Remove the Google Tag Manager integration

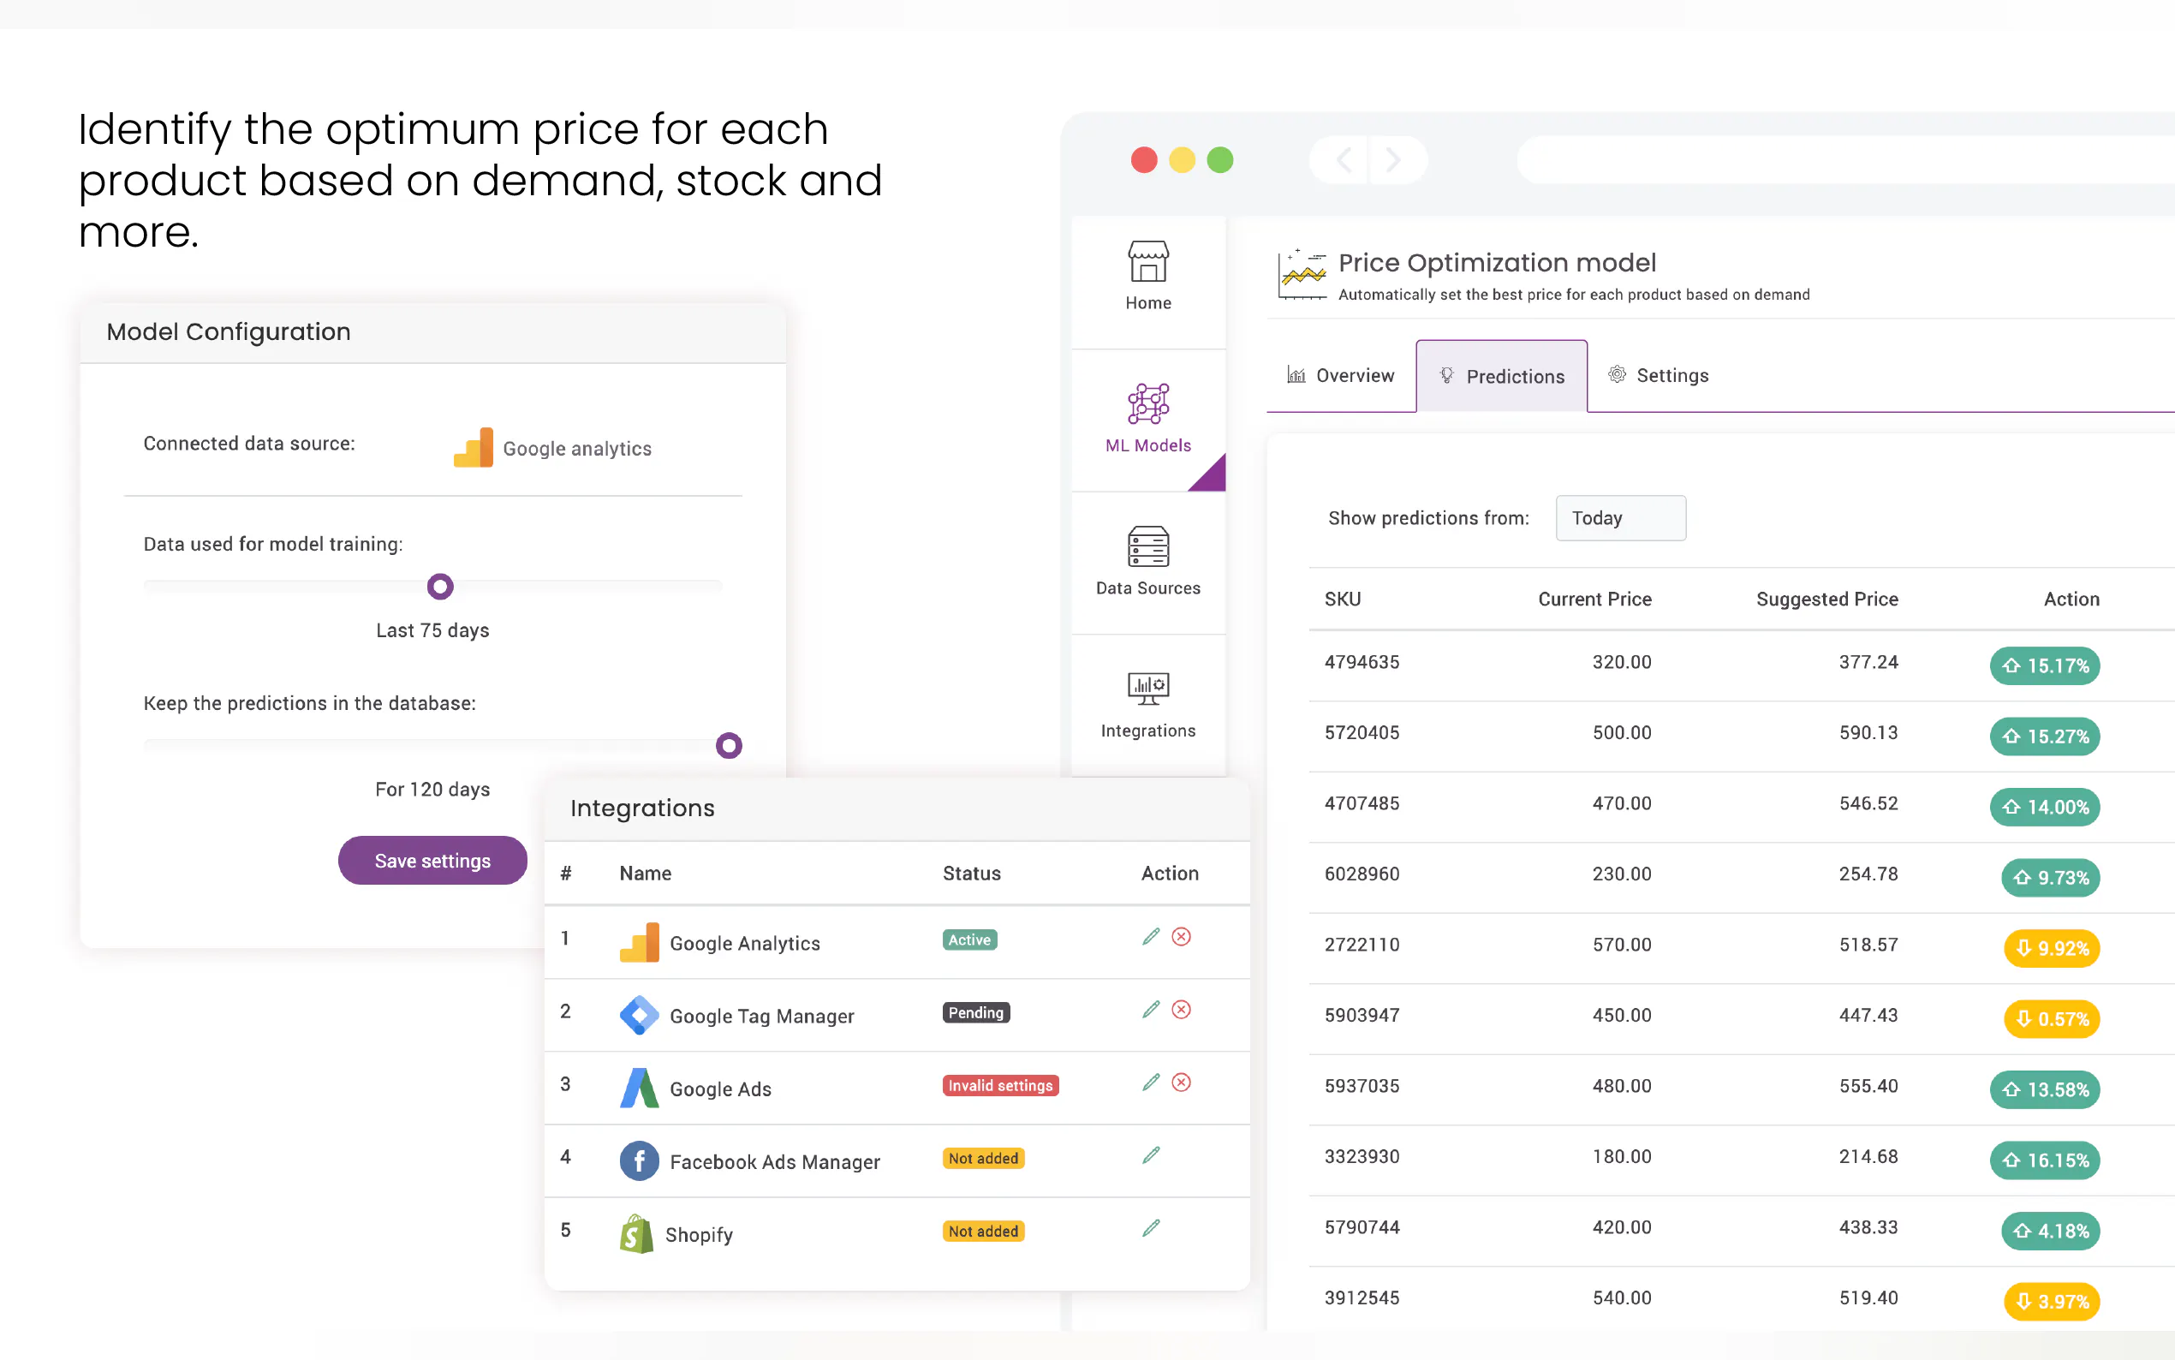pos(1181,1010)
